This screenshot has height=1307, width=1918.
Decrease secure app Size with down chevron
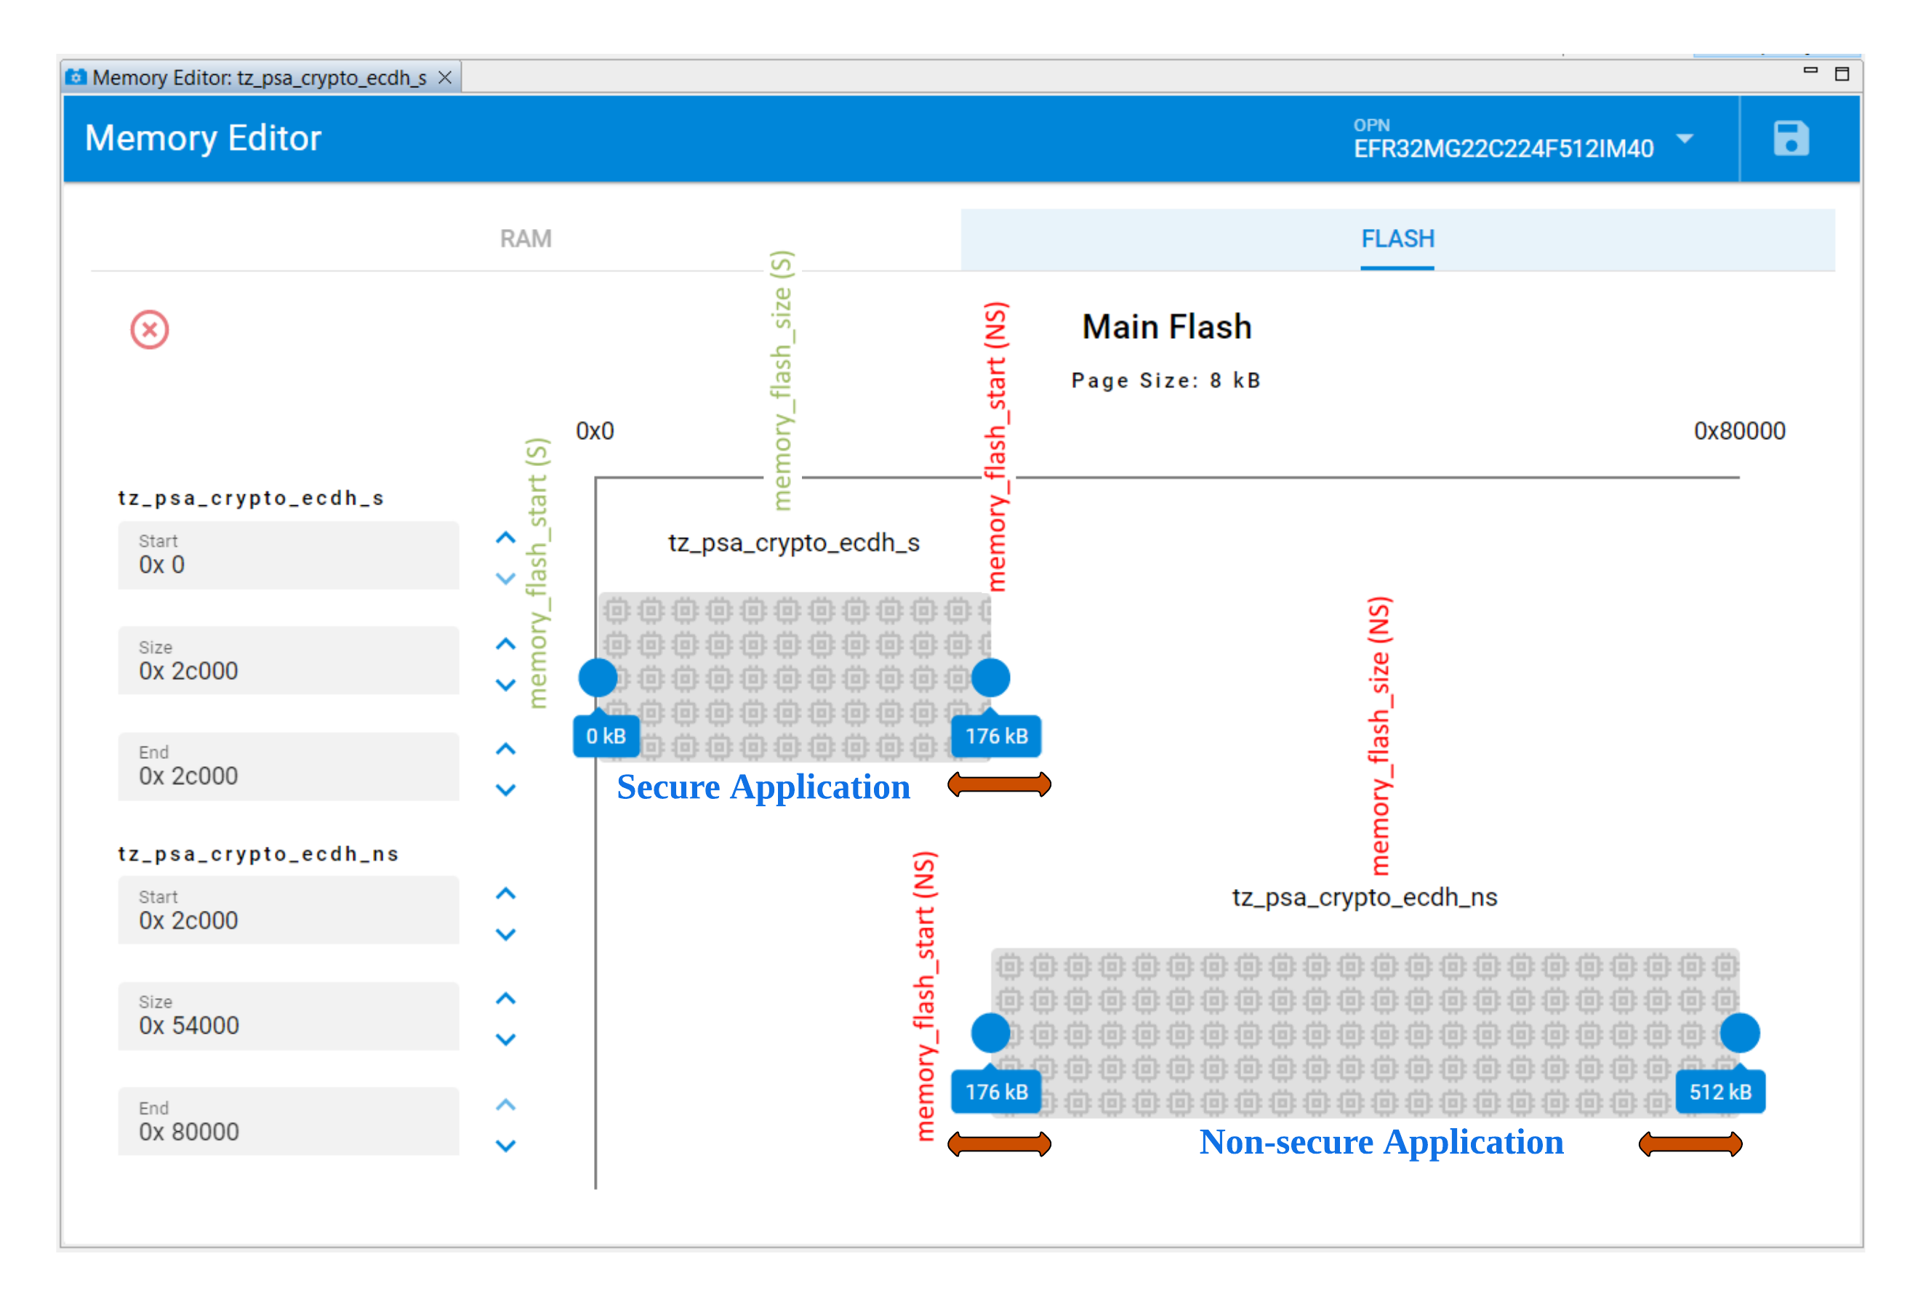click(505, 685)
